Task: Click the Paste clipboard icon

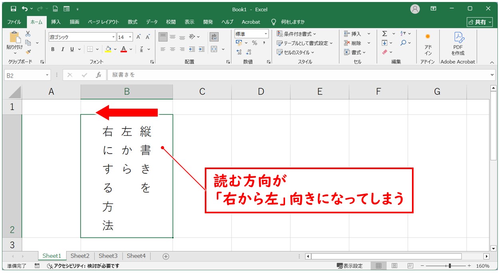Action: point(15,37)
